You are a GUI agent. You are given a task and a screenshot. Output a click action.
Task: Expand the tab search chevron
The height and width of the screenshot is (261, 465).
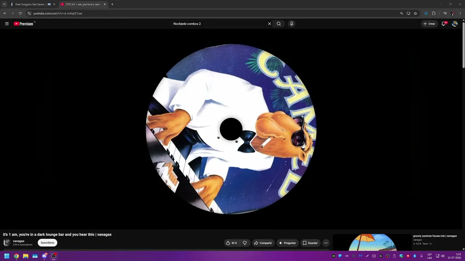coord(4,4)
